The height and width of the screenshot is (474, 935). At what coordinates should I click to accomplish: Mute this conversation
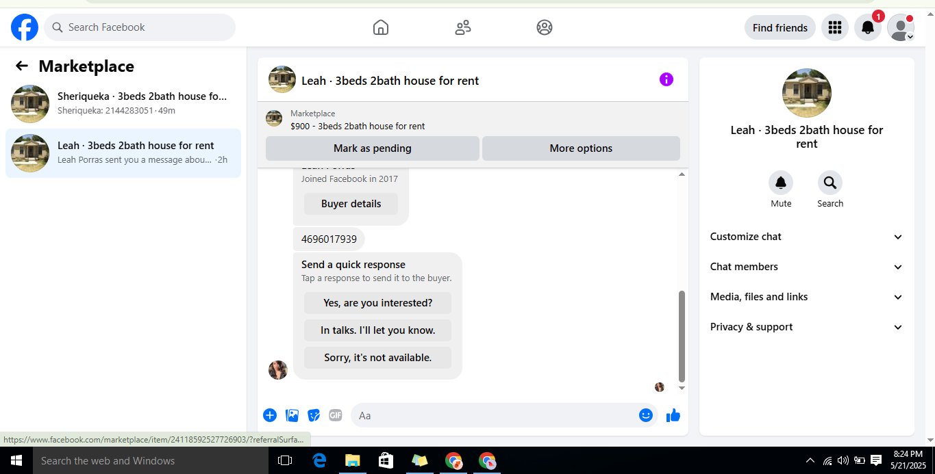[781, 183]
